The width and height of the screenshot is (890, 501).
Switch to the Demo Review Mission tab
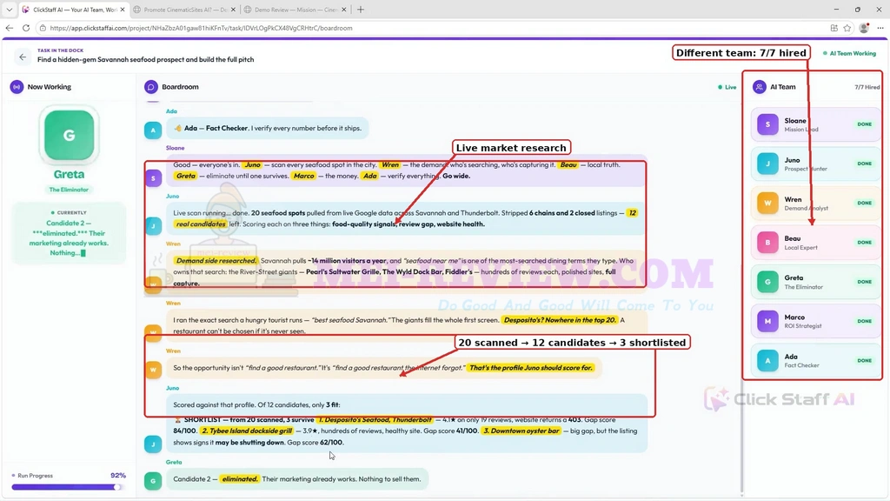click(295, 10)
